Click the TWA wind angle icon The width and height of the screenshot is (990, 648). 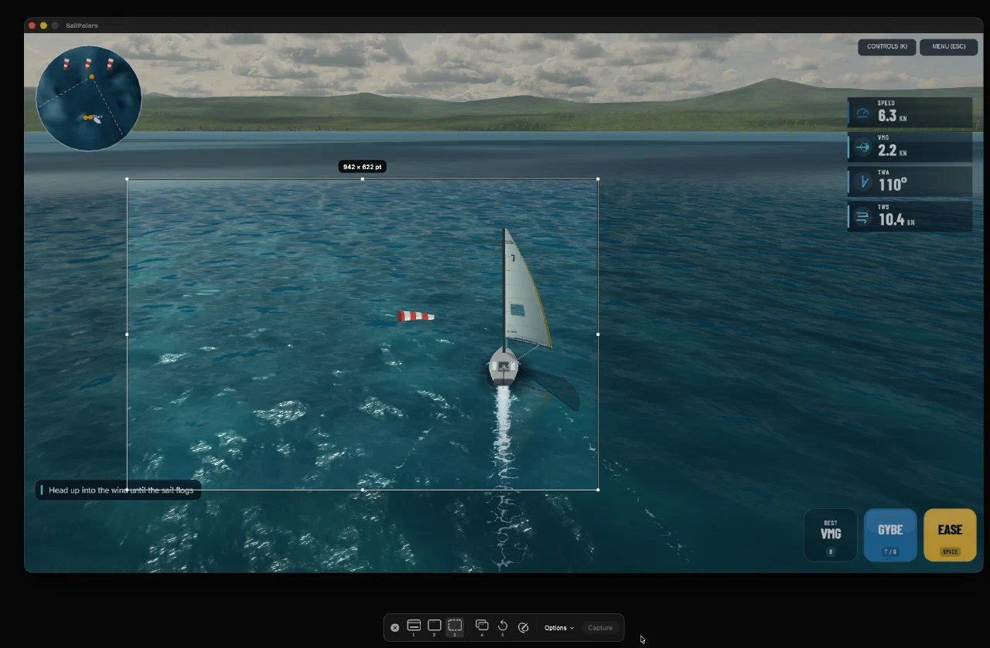coord(863,183)
